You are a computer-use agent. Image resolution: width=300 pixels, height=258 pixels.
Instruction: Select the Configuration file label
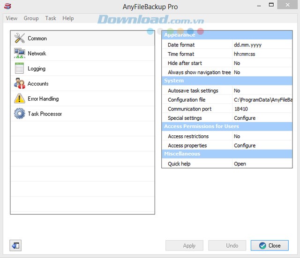(x=187, y=100)
